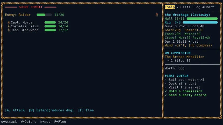This screenshot has height=125, width=223.
Task: Click A=Attack in the bottom hint bar
Action: (x=9, y=122)
